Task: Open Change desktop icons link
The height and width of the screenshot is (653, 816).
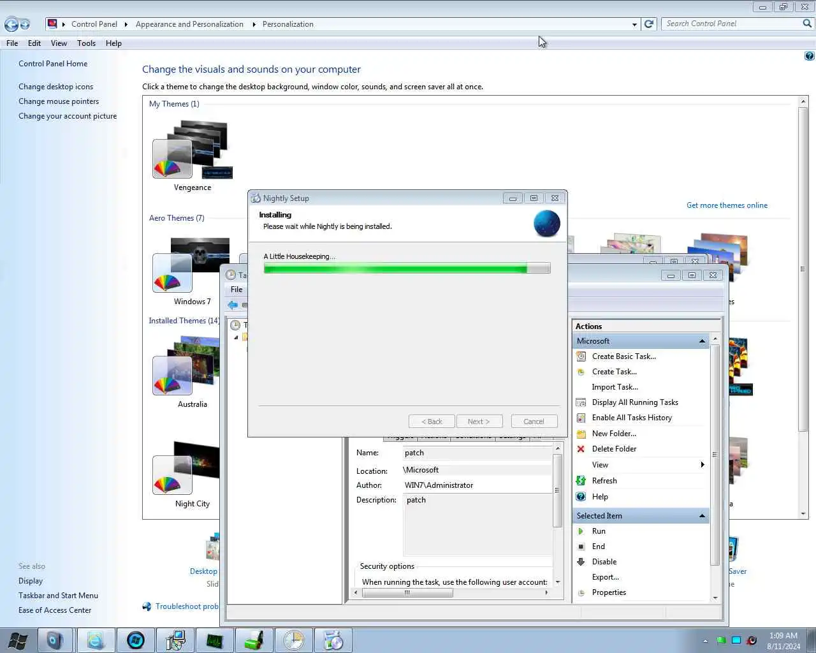Action: pyautogui.click(x=55, y=87)
